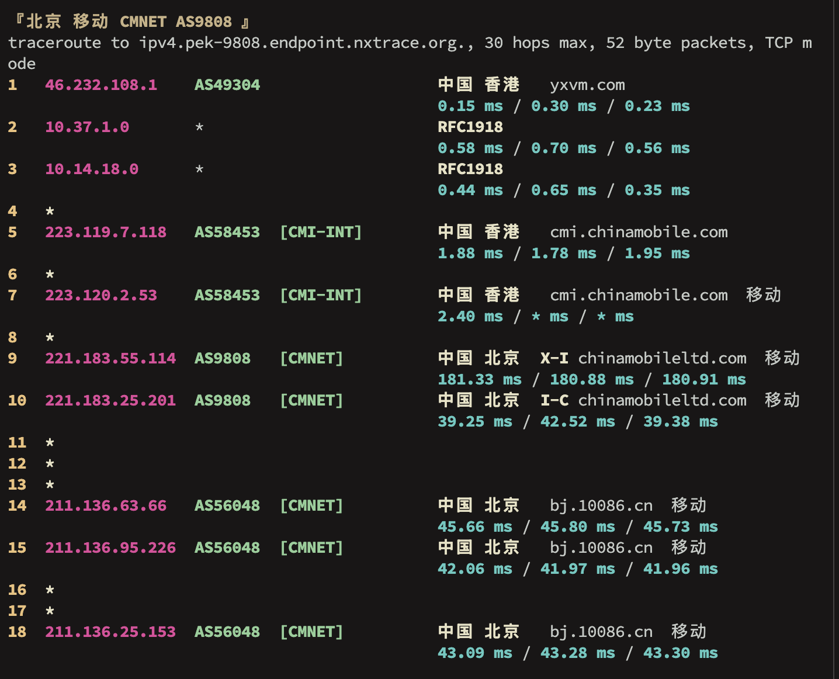
Task: Select IP 221.183.25.201
Action: 110,400
